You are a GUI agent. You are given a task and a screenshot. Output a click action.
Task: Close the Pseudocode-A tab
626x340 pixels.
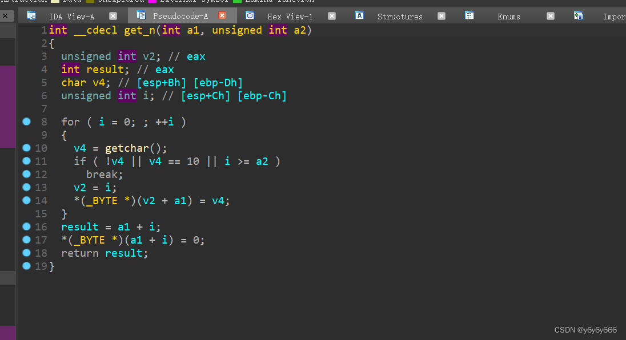point(223,16)
